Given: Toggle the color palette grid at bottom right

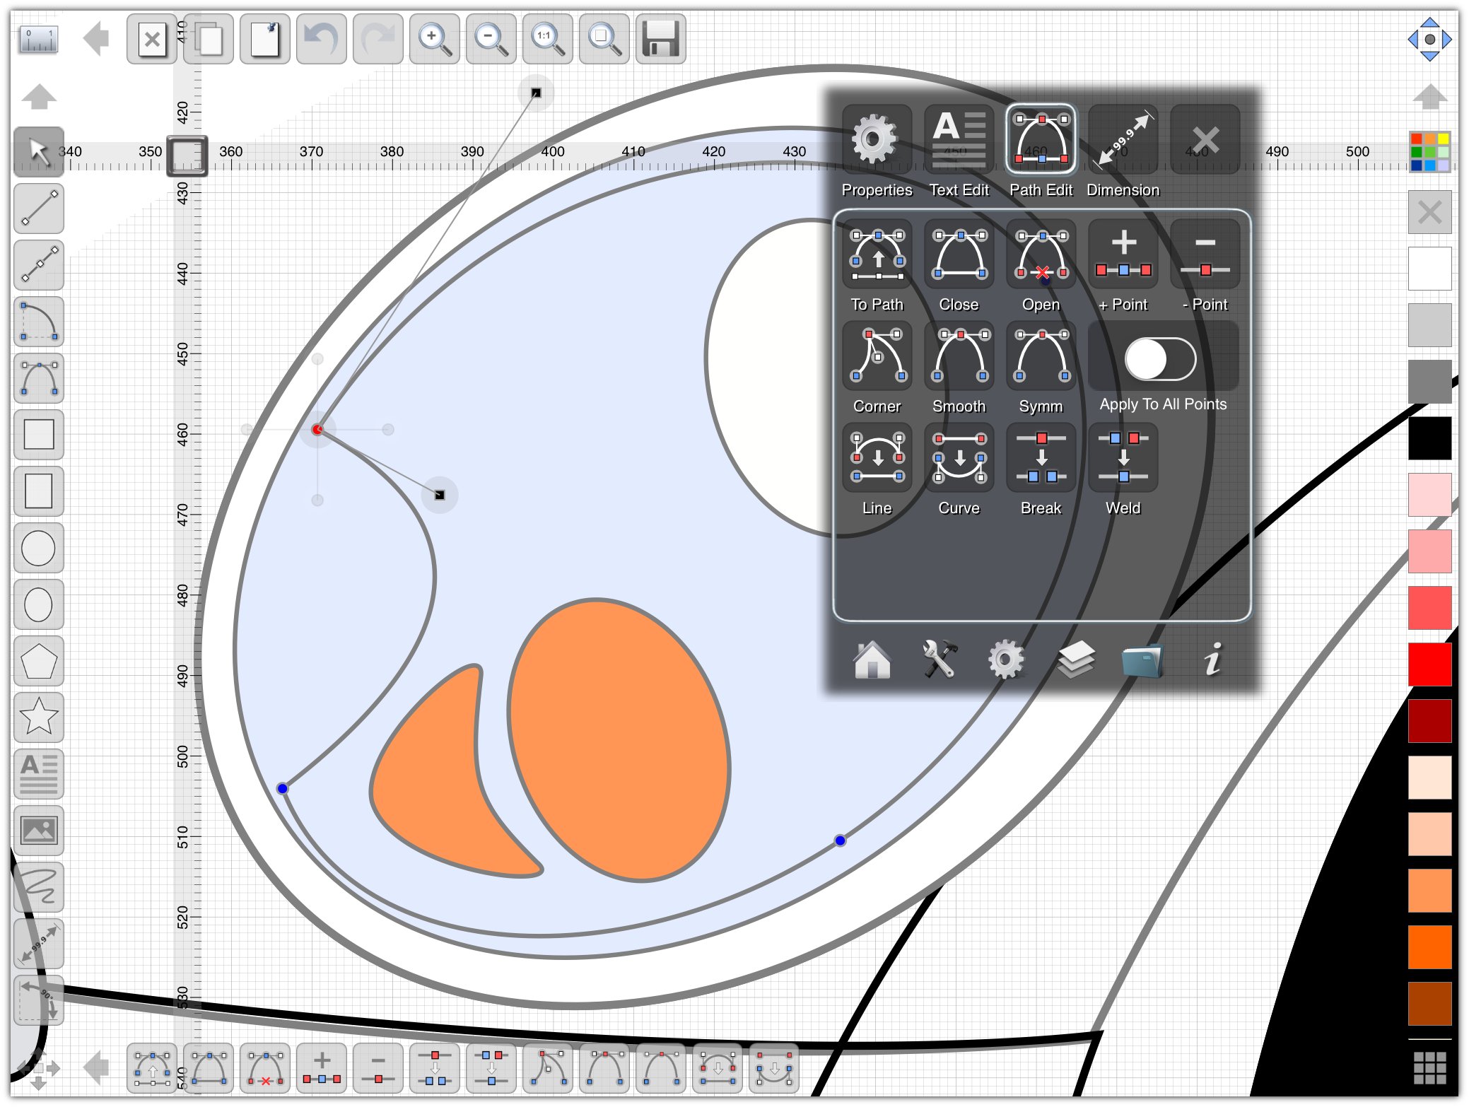Looking at the screenshot, I should pos(1429,1067).
